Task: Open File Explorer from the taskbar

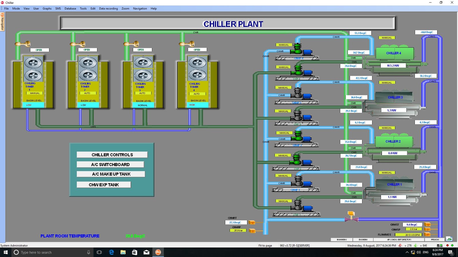Action: coord(123,252)
